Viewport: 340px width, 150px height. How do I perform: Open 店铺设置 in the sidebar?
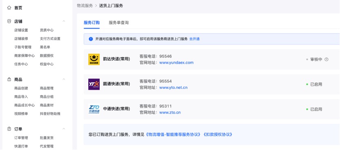coord(21,30)
